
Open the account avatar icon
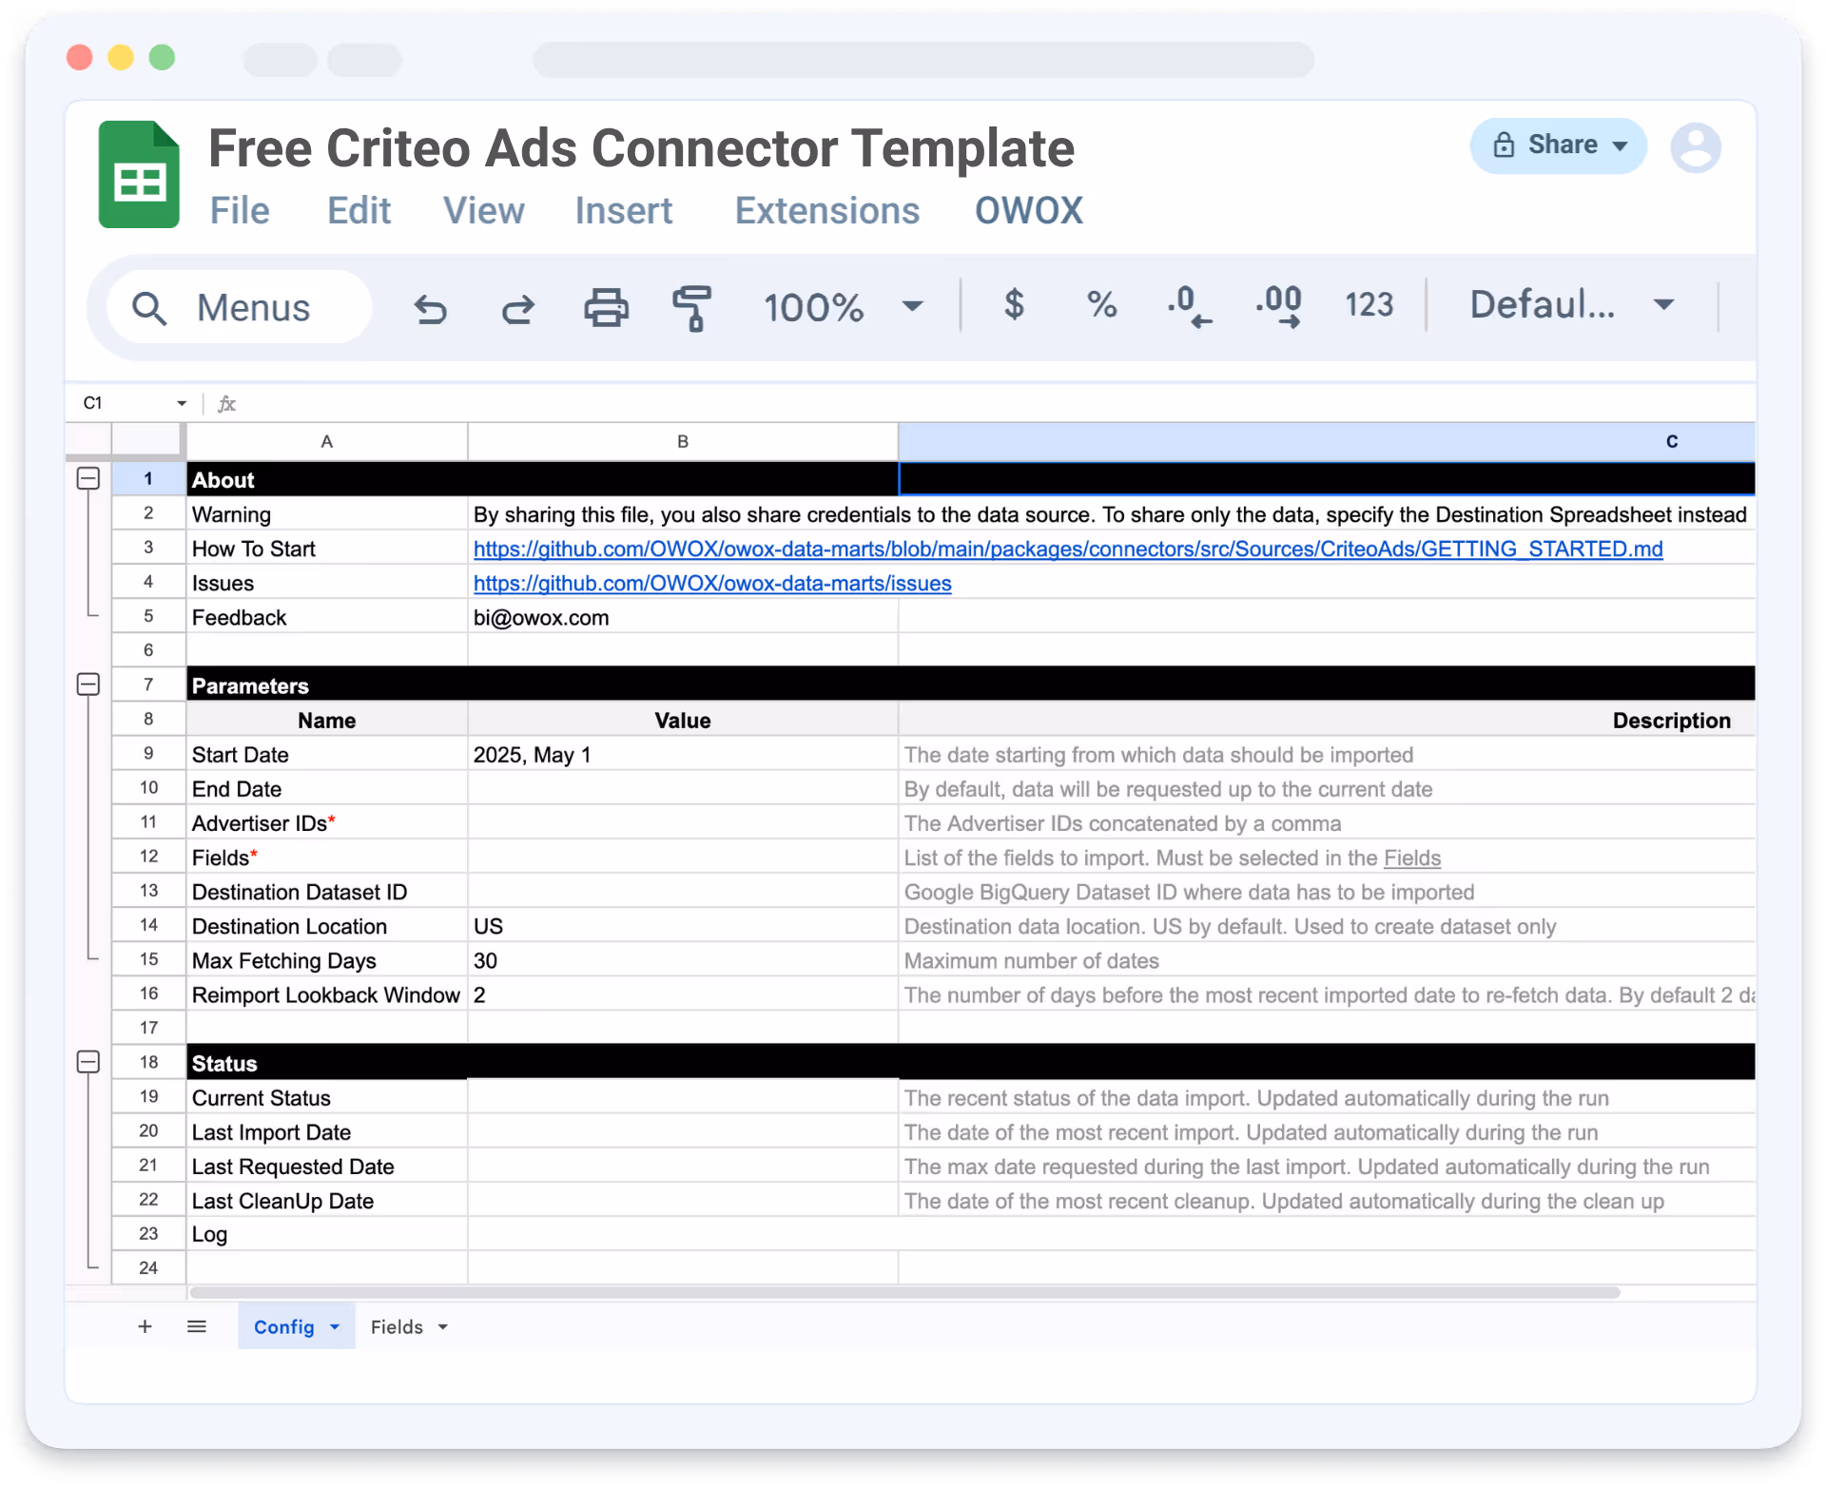tap(1696, 147)
